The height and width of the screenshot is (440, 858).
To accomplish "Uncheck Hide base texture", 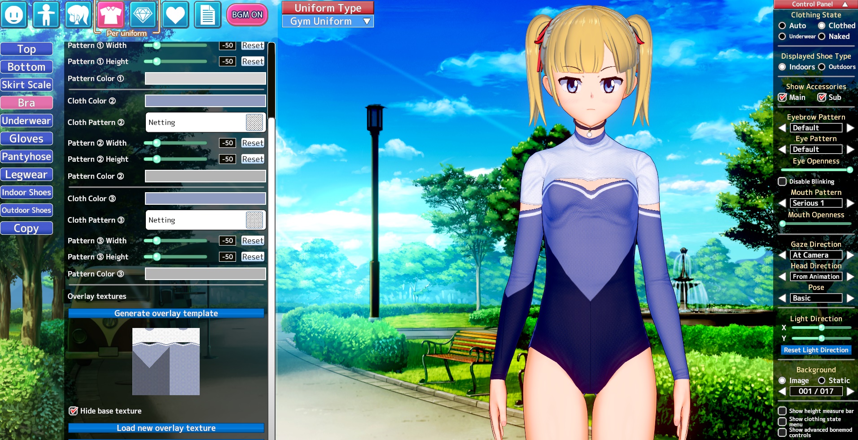I will (x=73, y=411).
